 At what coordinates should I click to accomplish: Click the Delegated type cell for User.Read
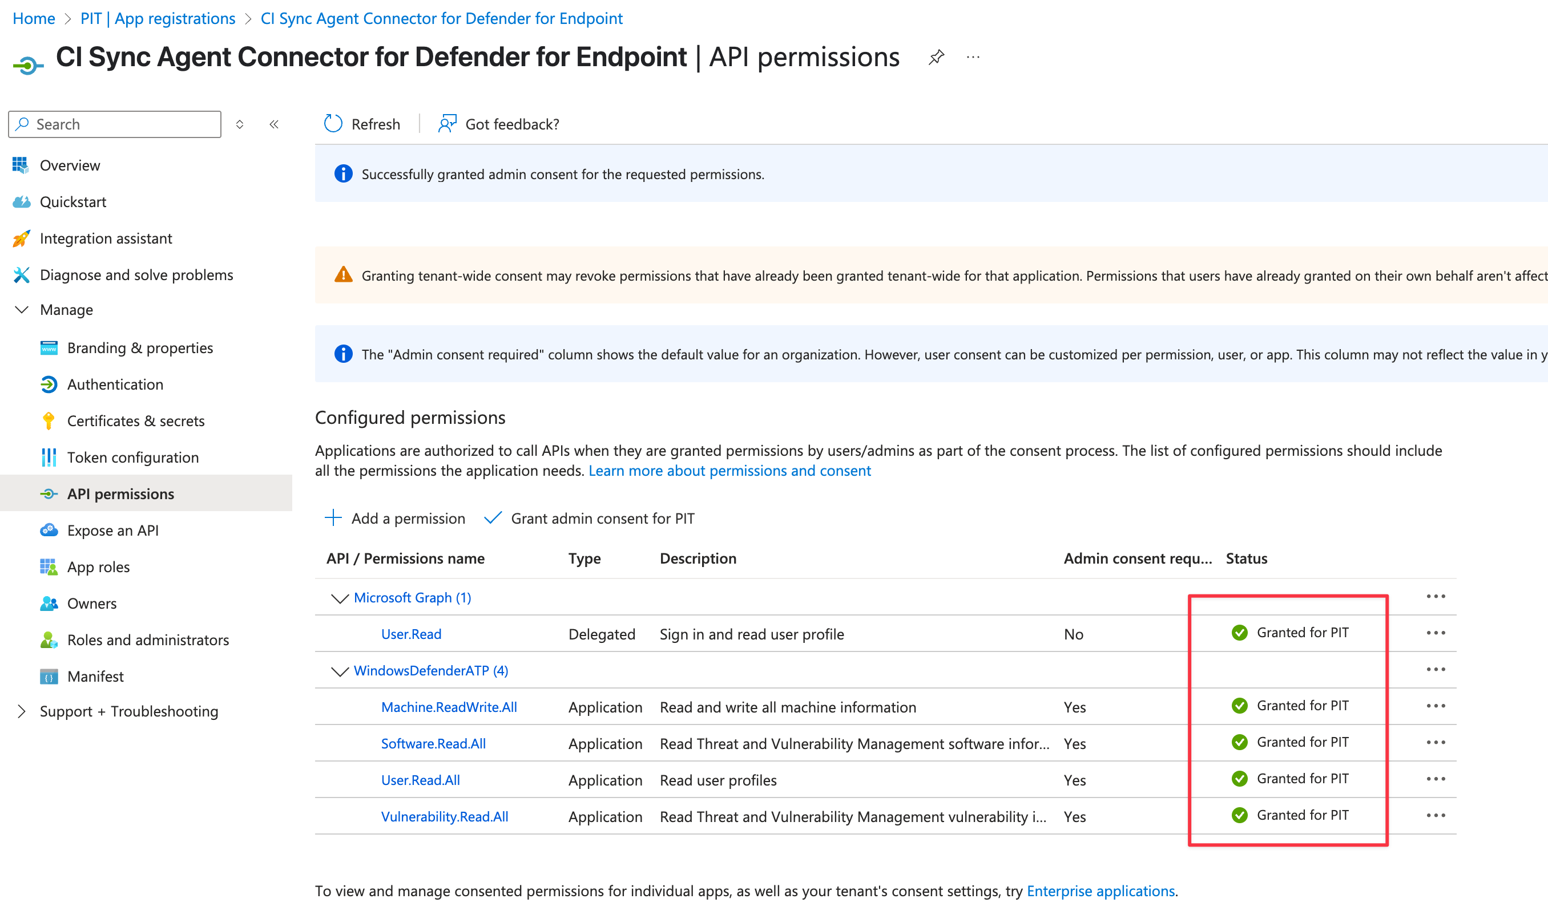tap(602, 634)
